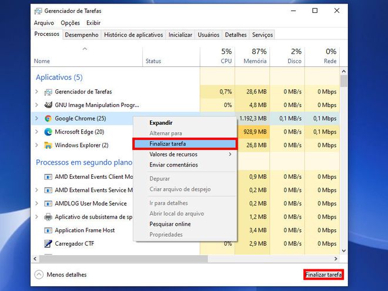The image size is (388, 291).
Task: Open the Inicializar tab
Action: click(180, 35)
